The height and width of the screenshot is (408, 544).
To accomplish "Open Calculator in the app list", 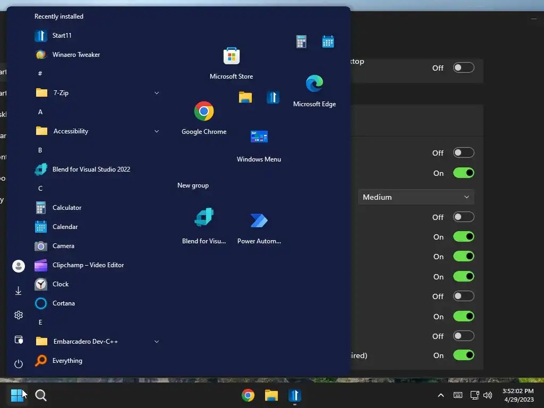I will tap(58, 208).
